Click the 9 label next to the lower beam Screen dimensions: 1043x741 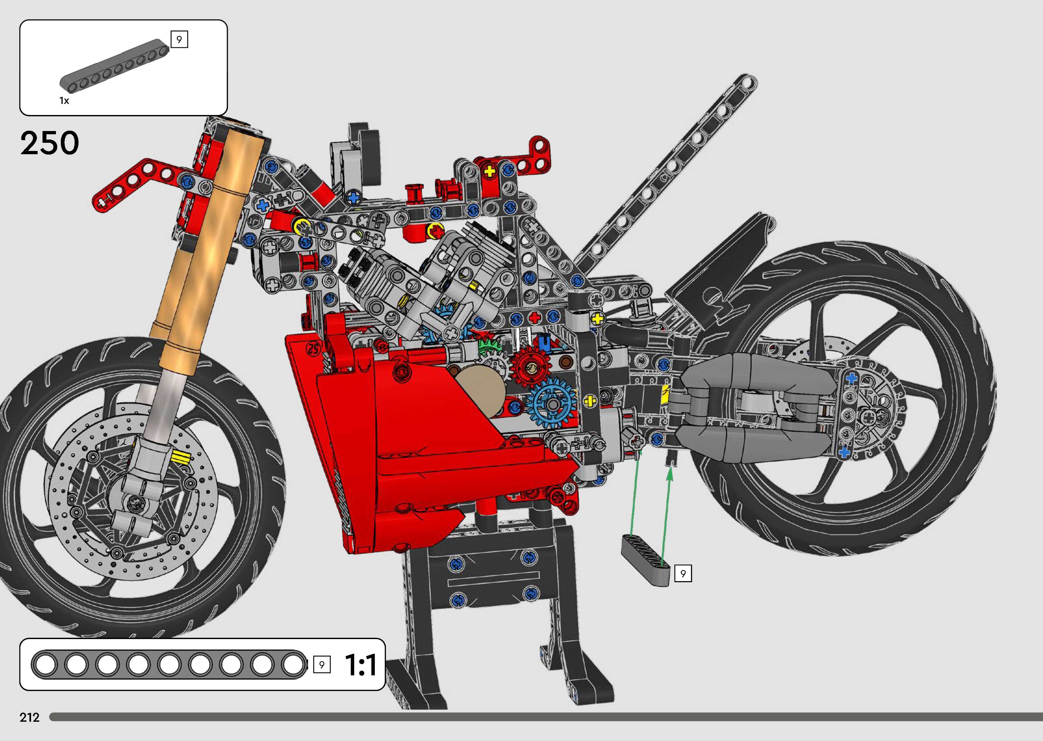point(683,573)
